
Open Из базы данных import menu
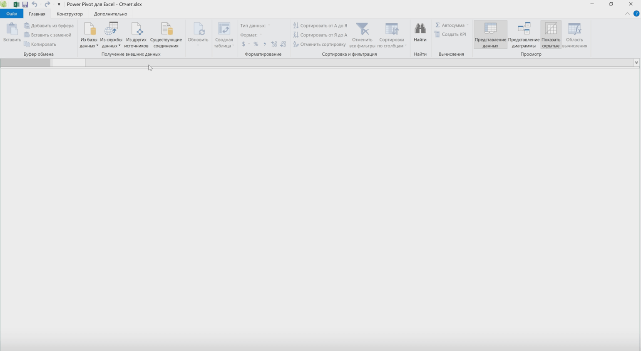(89, 35)
